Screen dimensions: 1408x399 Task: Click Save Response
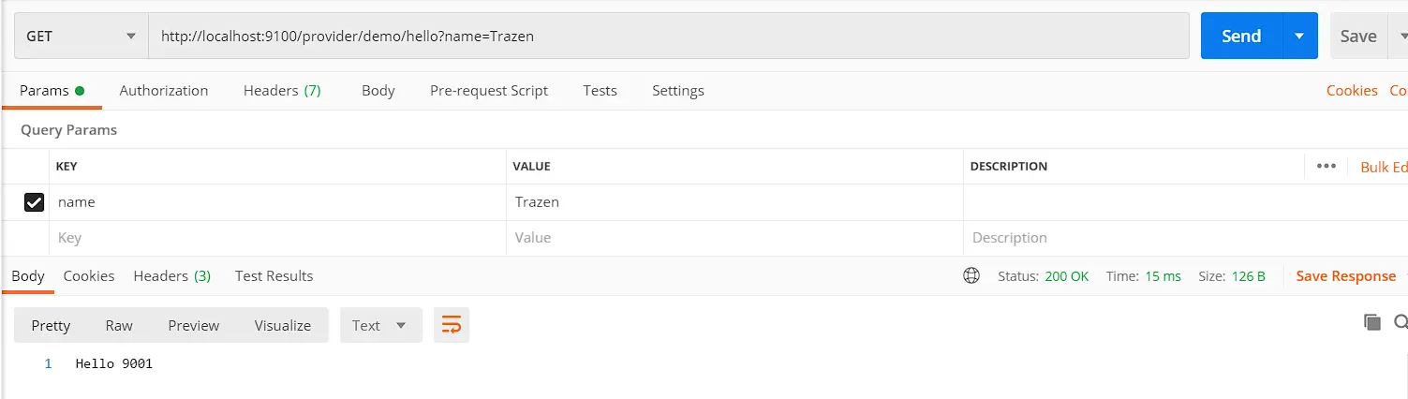1345,276
